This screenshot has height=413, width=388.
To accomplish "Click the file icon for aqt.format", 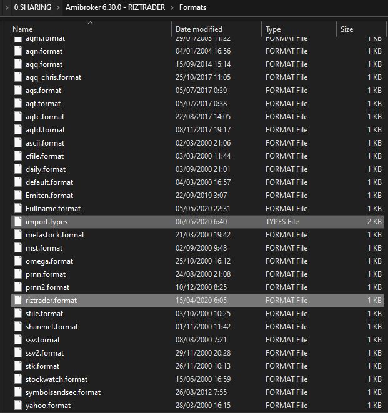I will pos(18,104).
